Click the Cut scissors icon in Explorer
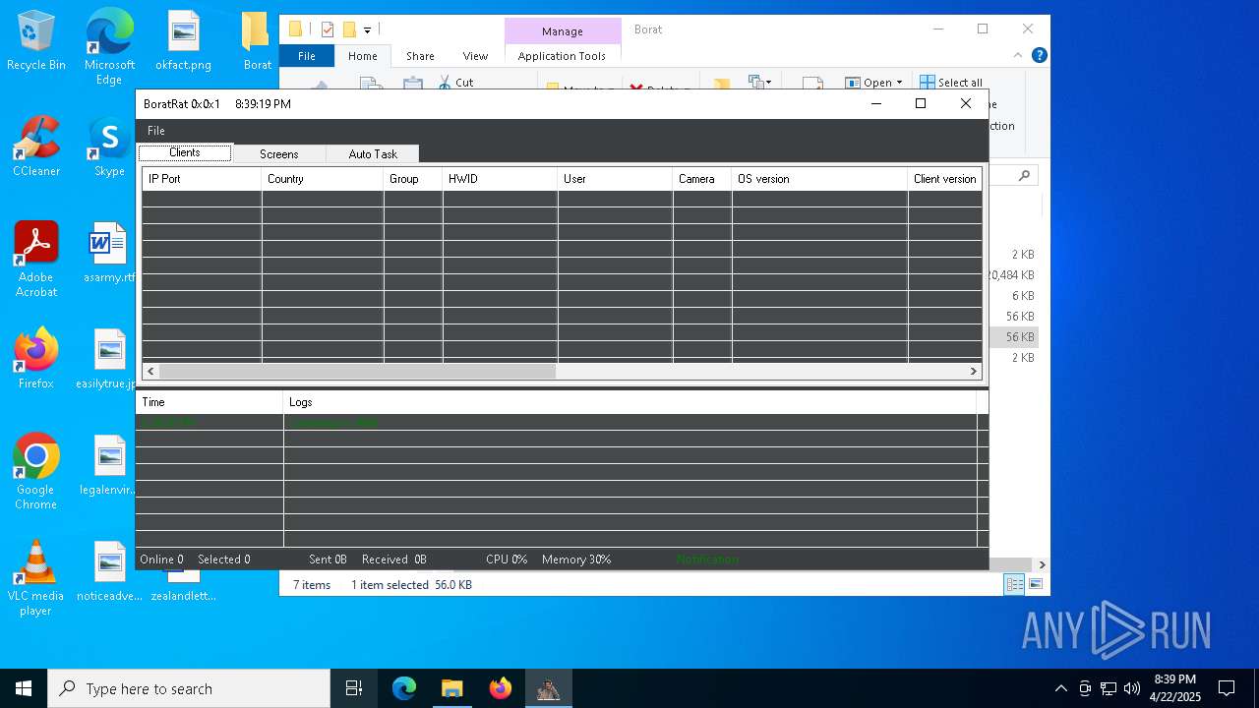1259x708 pixels. [x=445, y=83]
